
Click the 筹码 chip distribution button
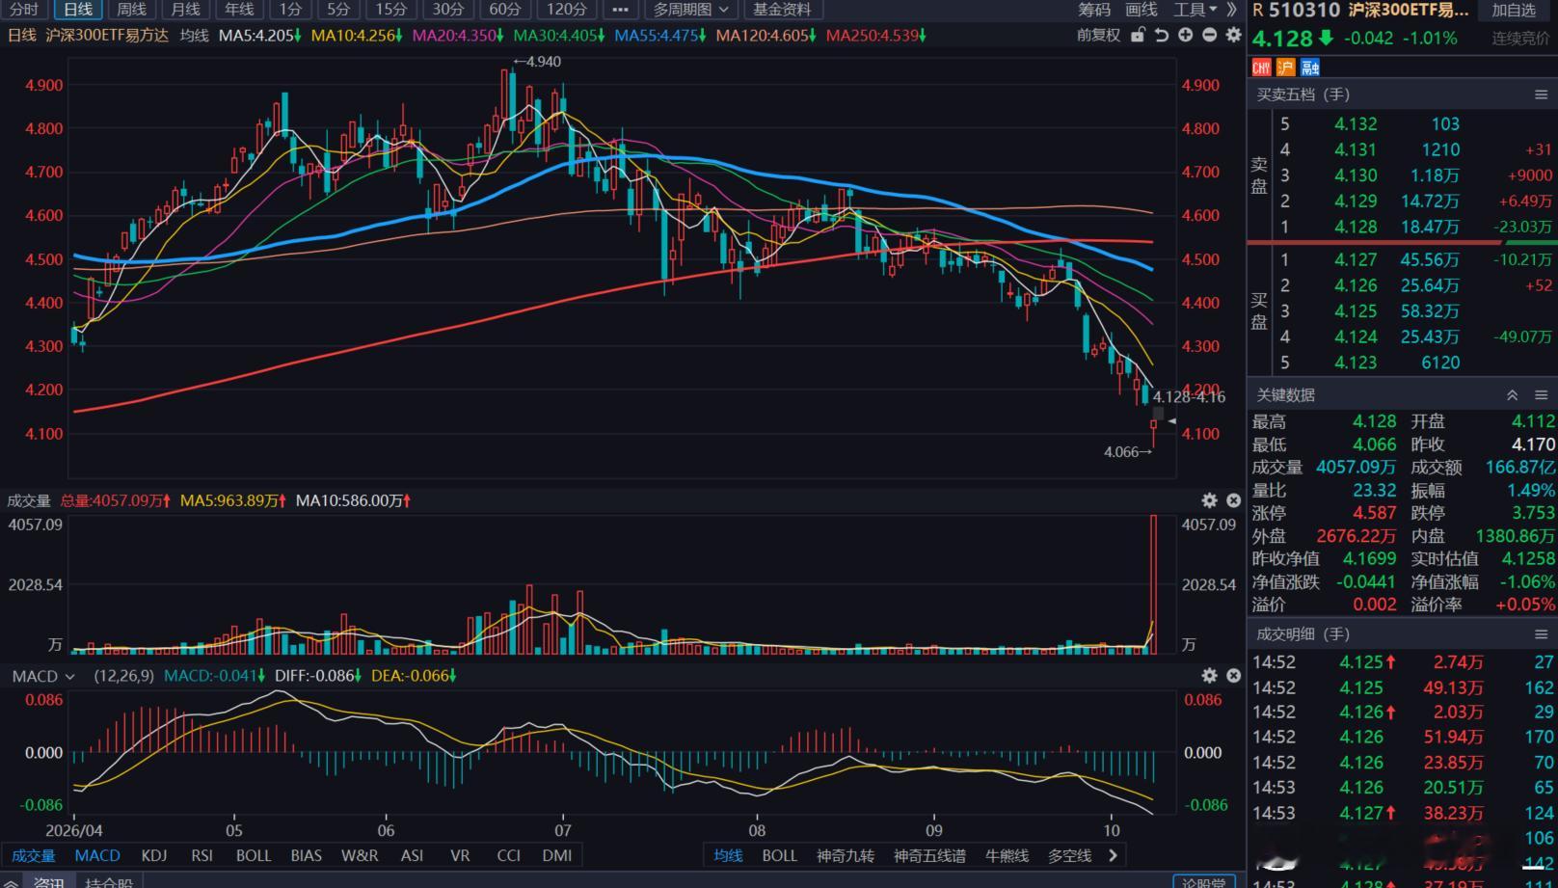(1094, 10)
